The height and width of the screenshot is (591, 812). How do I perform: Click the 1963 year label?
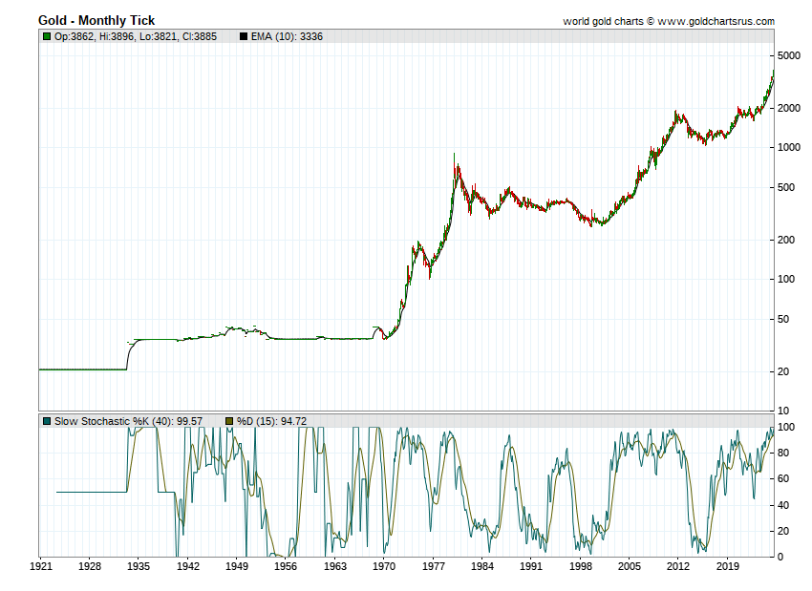pos(335,566)
